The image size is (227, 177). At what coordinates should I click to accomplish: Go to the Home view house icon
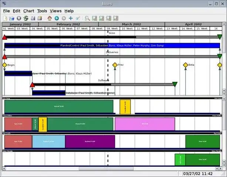(50, 18)
